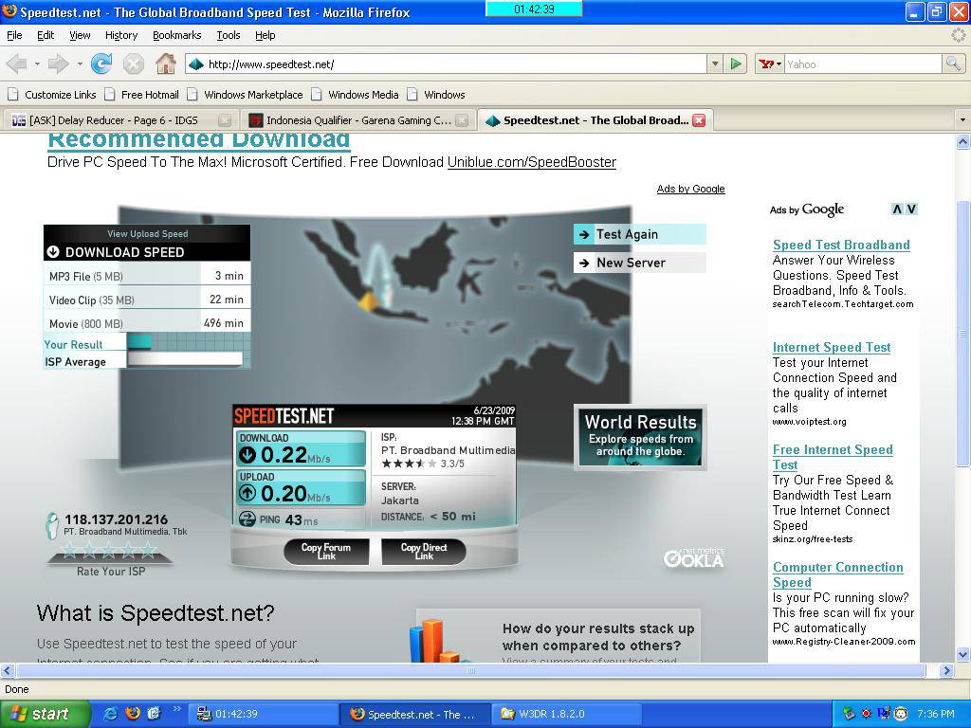Open Computer Connection Speed ad link

pos(838,574)
